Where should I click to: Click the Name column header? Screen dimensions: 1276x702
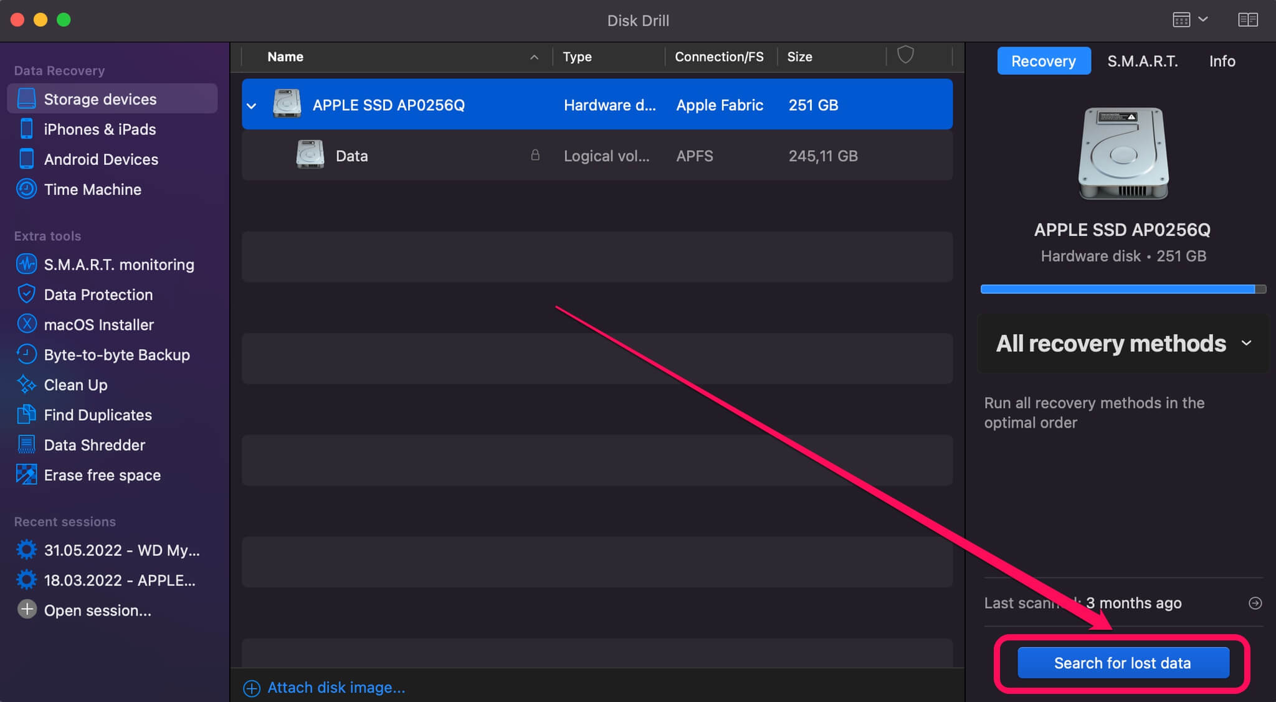285,57
